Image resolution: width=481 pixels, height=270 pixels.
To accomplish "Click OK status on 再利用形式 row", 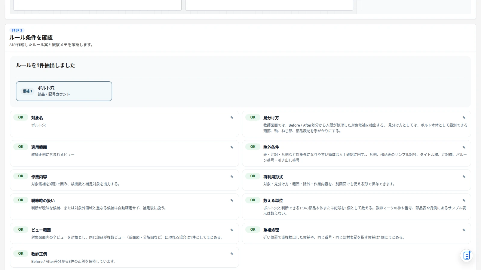I will (x=253, y=176).
